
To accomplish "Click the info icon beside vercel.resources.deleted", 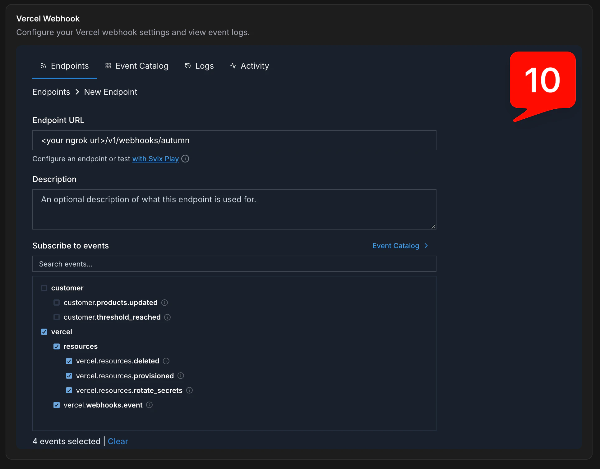I will [x=166, y=361].
